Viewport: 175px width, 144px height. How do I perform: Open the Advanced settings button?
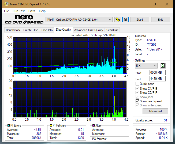(x=155, y=111)
